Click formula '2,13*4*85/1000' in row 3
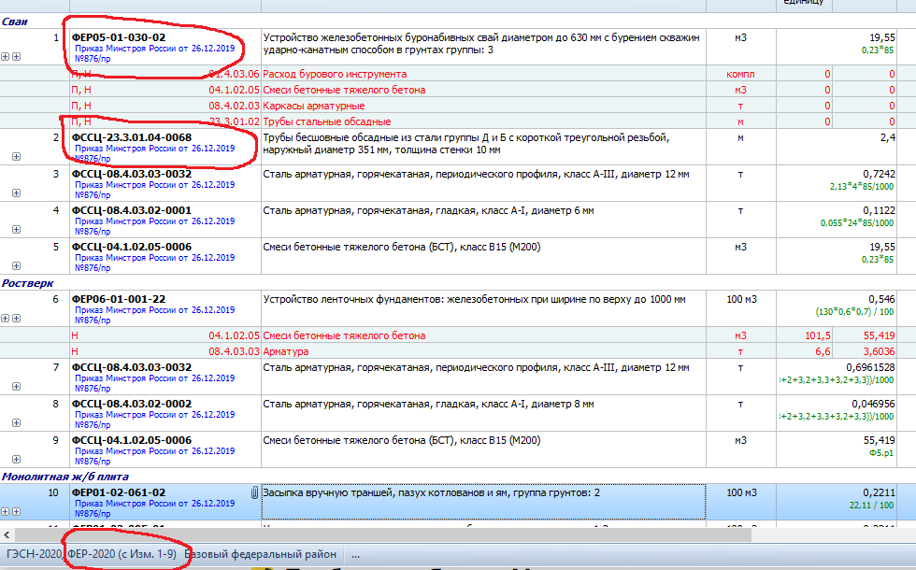The width and height of the screenshot is (916, 570). 862,186
